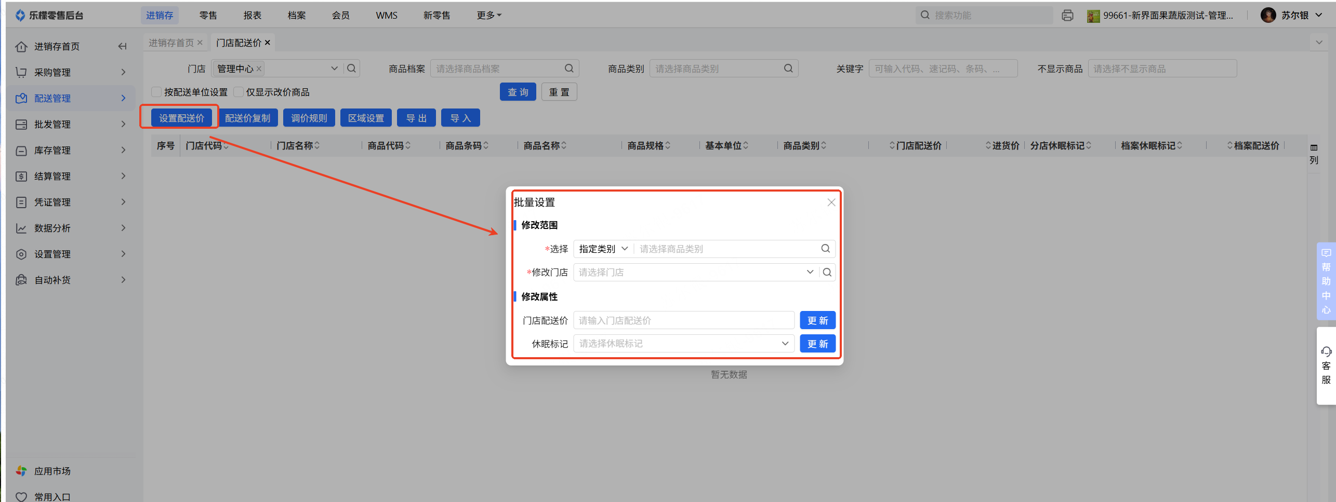
Task: Click the 配送管理 sidebar icon
Action: point(21,98)
